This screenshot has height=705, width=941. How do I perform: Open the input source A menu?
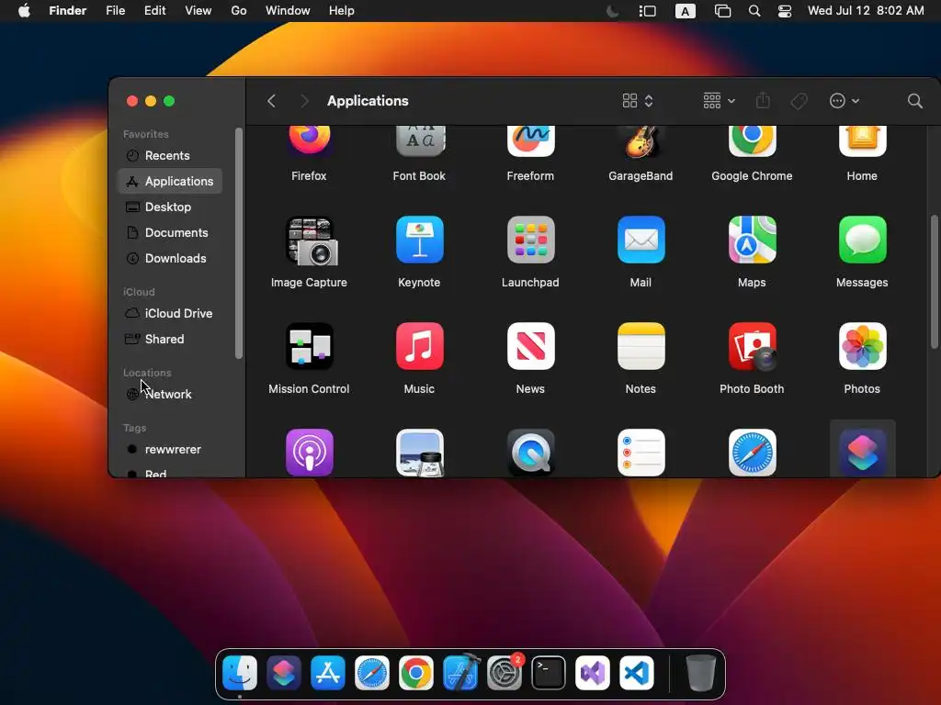click(686, 11)
